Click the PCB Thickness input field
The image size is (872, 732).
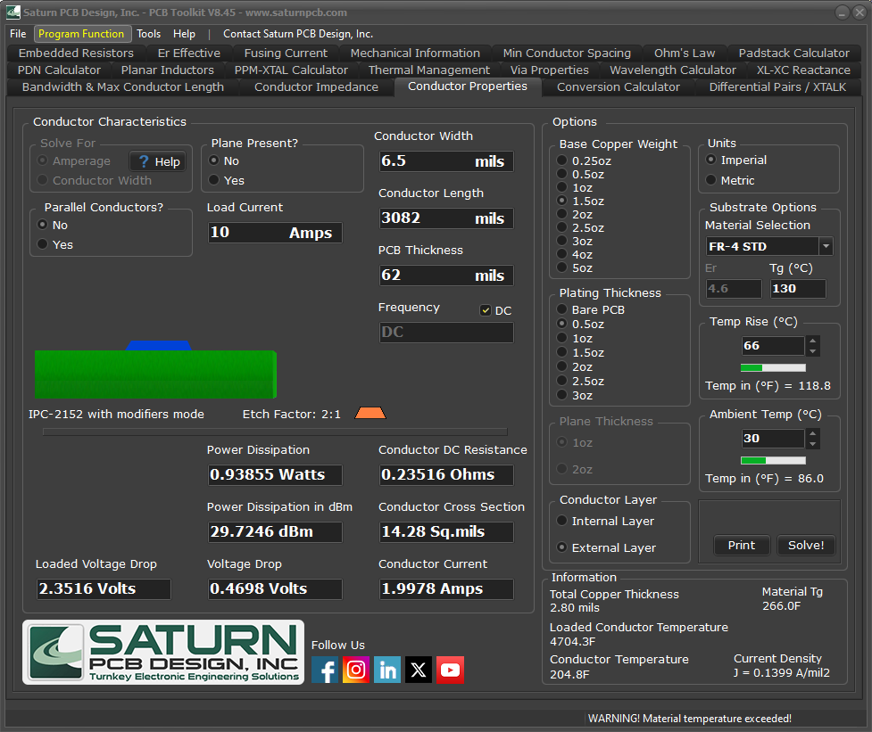[446, 276]
